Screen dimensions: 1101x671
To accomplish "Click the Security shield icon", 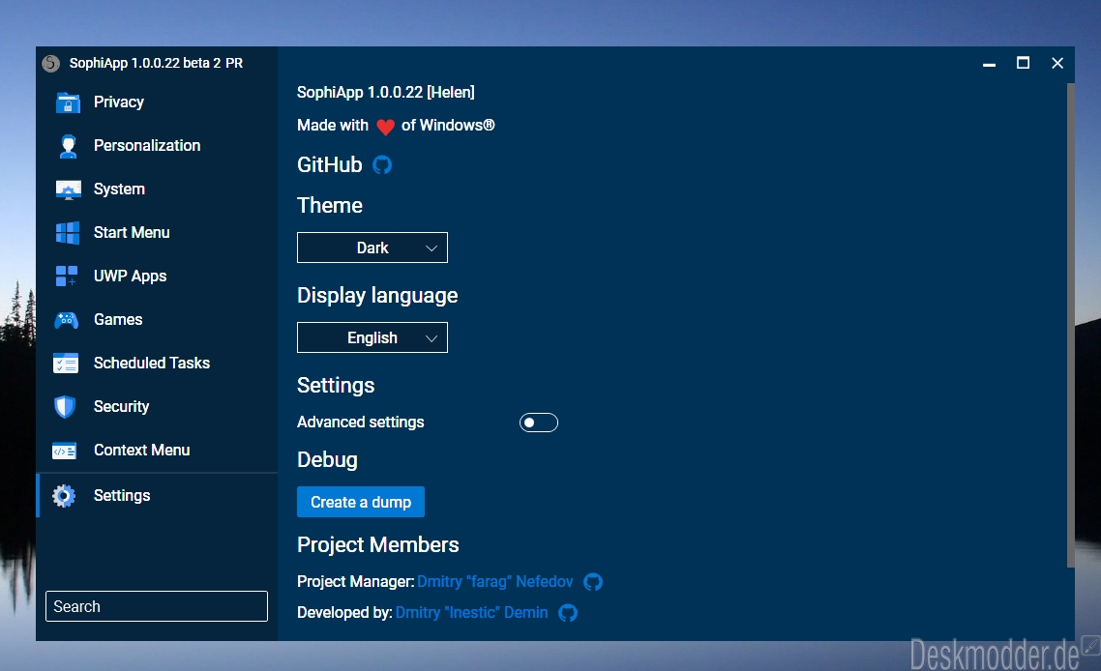I will point(65,407).
